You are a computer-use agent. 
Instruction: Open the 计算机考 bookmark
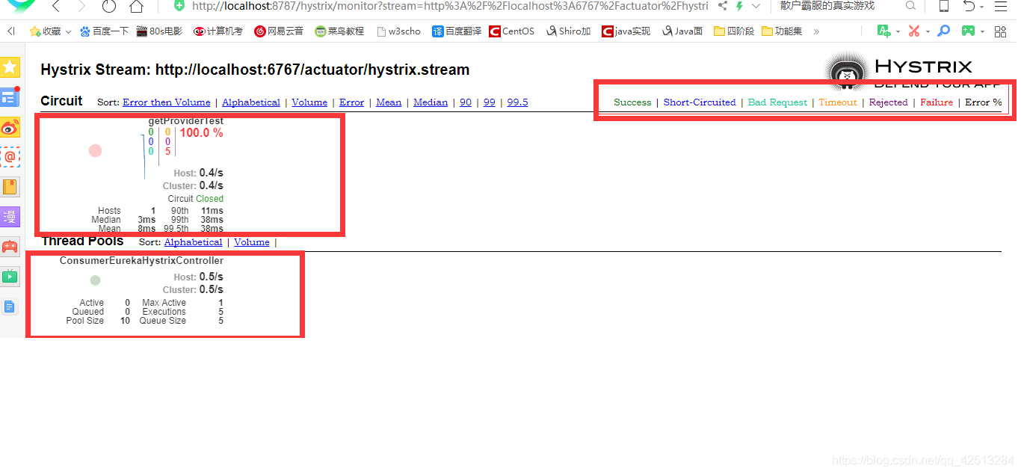click(218, 31)
